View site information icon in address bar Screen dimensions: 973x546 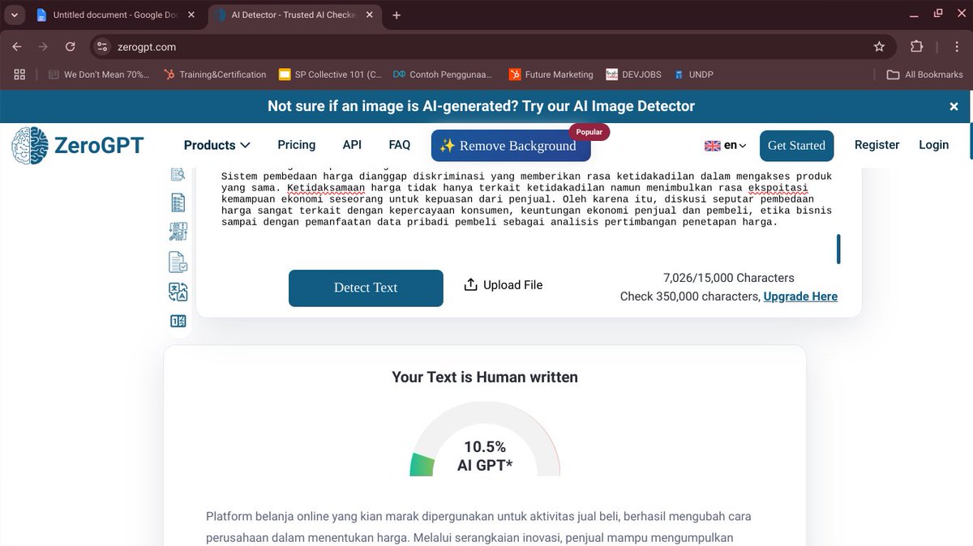(x=101, y=47)
